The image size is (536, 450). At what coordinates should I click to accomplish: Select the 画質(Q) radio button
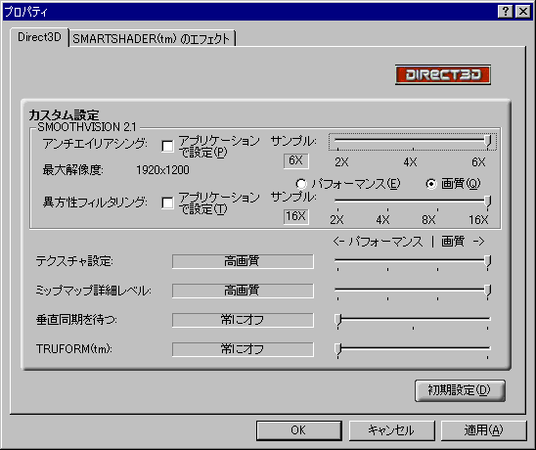click(x=431, y=184)
